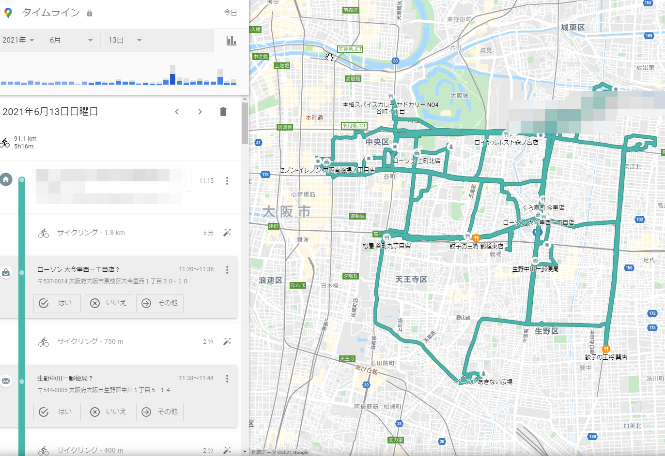Open ローソン 大今里西一丁目店 place entry
This screenshot has width=665, height=456.
[78, 269]
